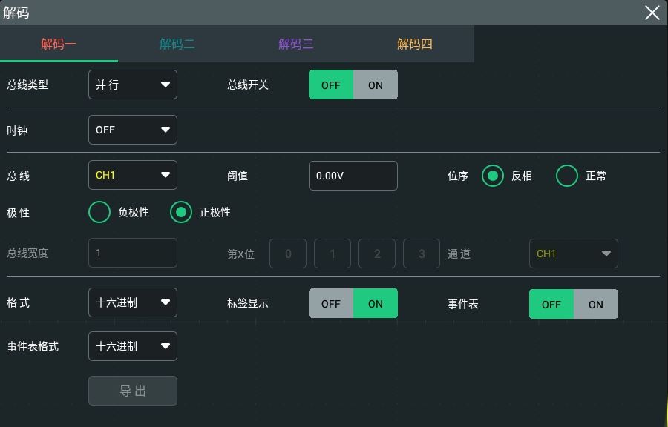Open the 事件表格式 dropdown
This screenshot has width=668, height=427.
(x=133, y=346)
